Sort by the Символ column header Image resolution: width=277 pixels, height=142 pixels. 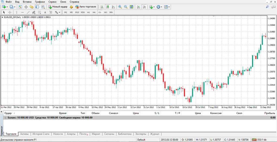110,113
